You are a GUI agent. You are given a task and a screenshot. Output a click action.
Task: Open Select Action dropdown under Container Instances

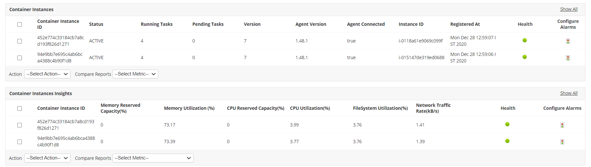coord(47,74)
